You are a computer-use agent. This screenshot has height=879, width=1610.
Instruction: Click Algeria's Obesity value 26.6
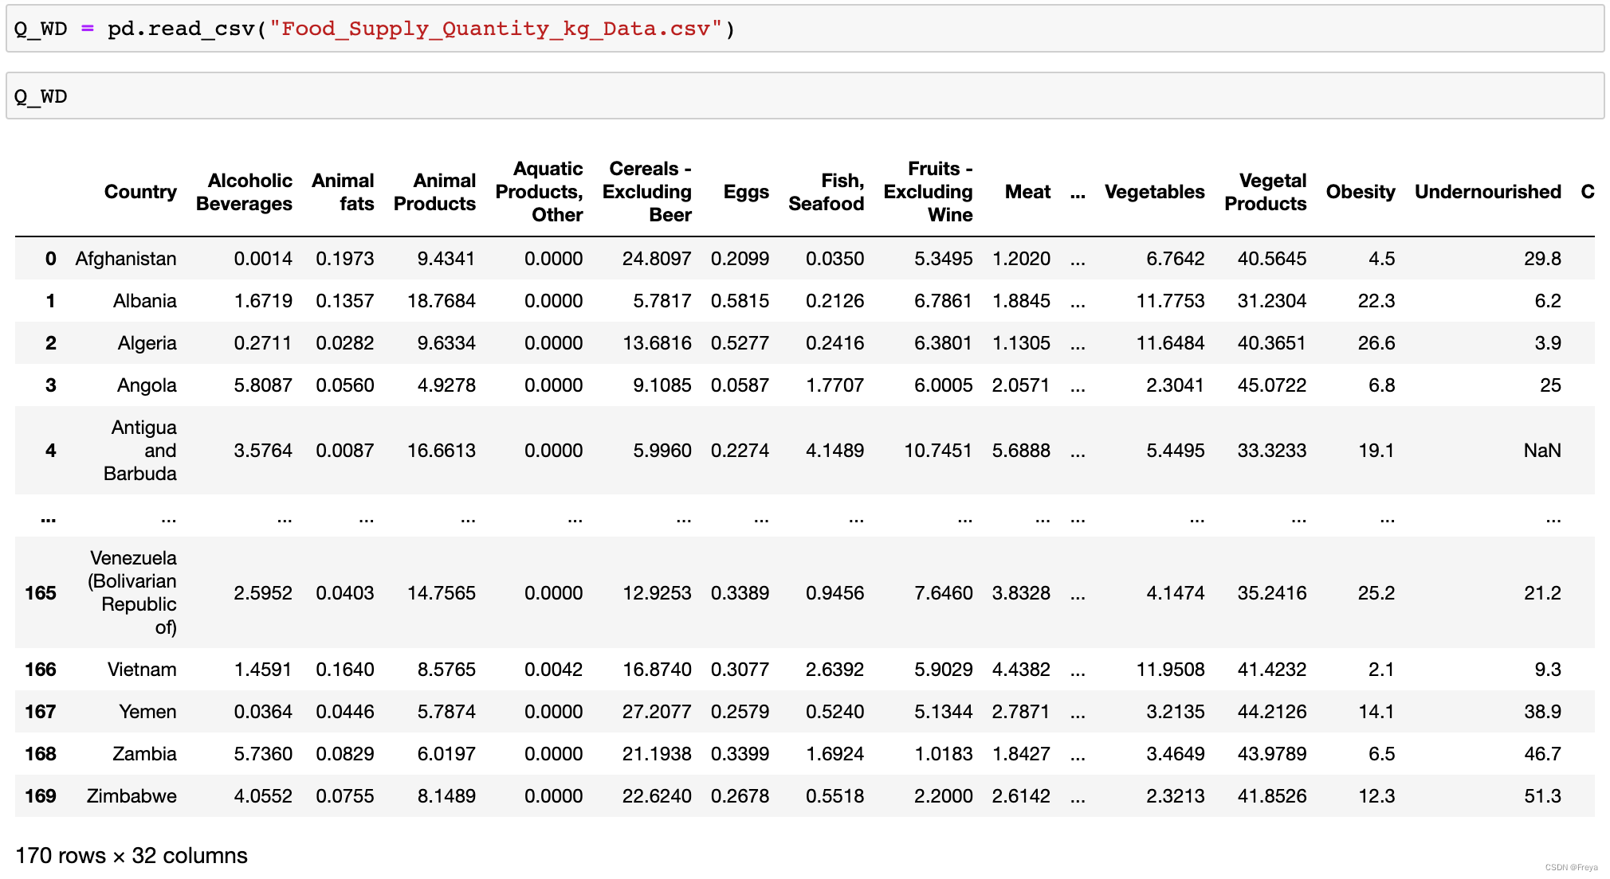[1377, 343]
